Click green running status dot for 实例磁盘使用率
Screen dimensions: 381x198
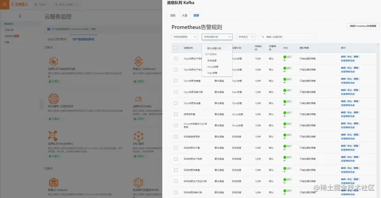(285, 135)
